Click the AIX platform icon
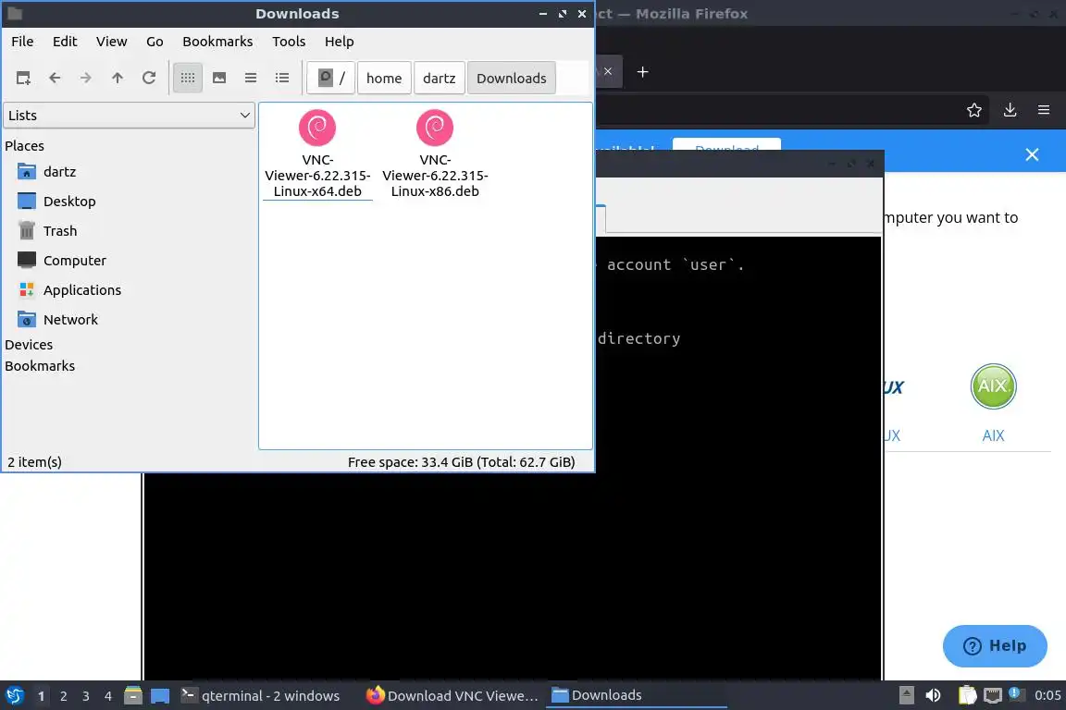The image size is (1066, 710). pyautogui.click(x=993, y=386)
